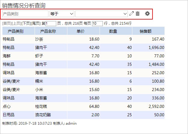
Task: Go to first page via [首页]
Action: coord(7,23)
